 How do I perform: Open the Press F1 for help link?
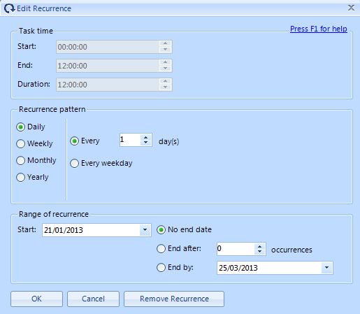coord(319,29)
